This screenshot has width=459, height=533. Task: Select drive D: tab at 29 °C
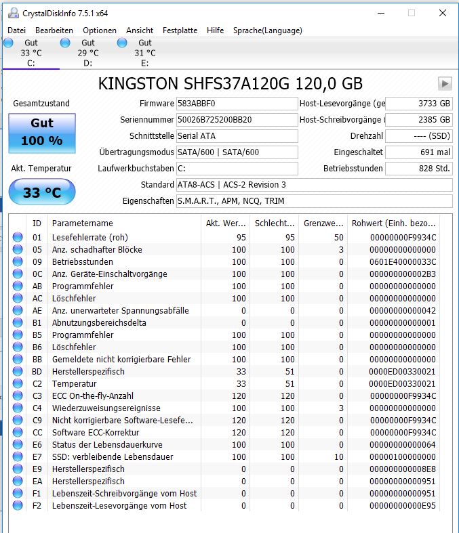pos(87,53)
